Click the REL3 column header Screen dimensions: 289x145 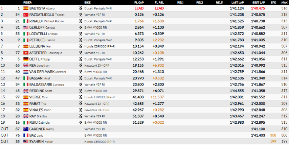pyautogui.click(x=219, y=3)
